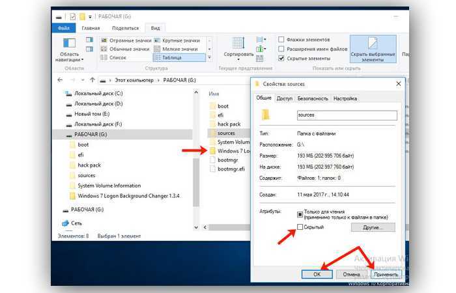Choose Огромные значки layout
Viewport: 456px width, 293px height.
[x=126, y=40]
